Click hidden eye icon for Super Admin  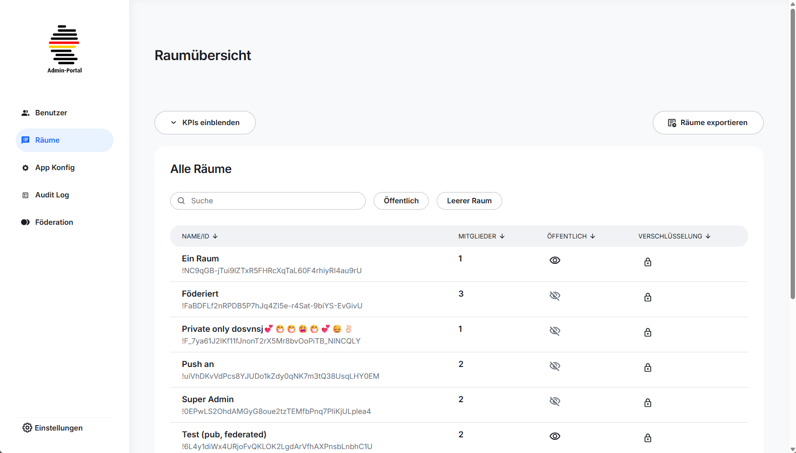tap(555, 401)
